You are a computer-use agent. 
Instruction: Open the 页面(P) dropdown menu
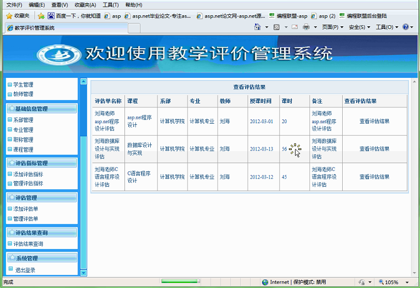333,27
